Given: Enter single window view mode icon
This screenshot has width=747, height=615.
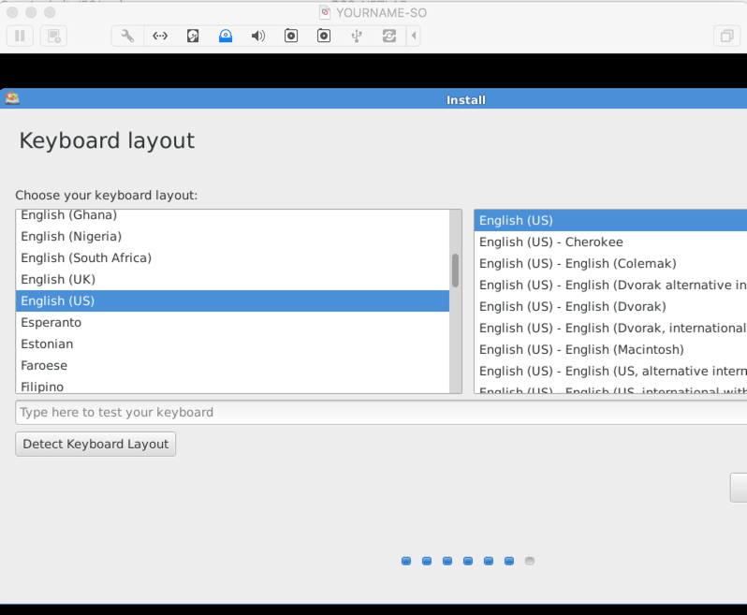Looking at the screenshot, I should [x=726, y=36].
